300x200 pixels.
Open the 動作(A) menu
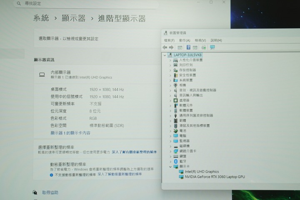pos(185,40)
